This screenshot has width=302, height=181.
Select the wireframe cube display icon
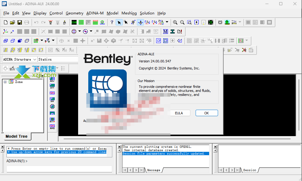[x=6, y=41]
